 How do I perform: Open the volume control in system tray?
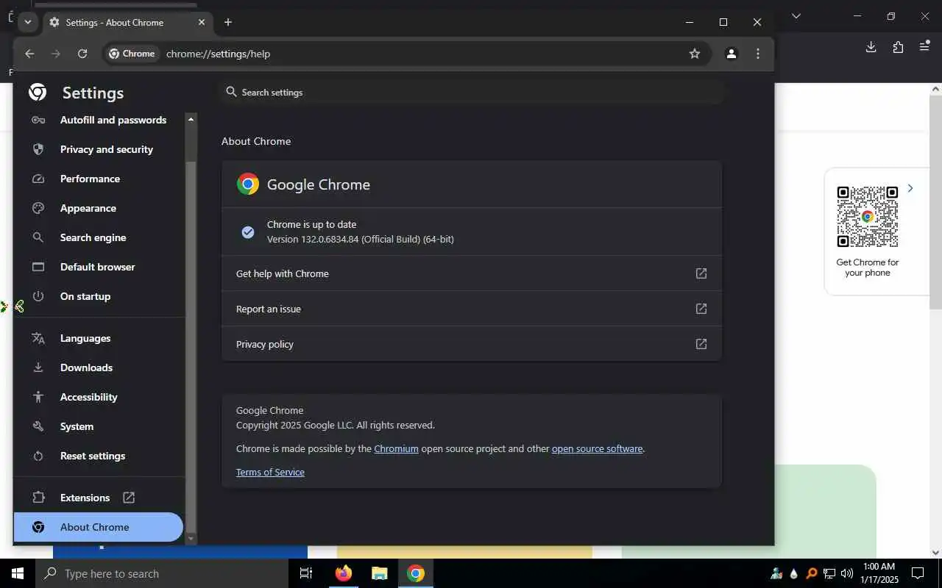click(x=847, y=573)
